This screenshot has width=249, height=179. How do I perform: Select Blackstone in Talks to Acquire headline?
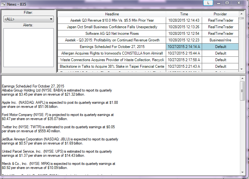(112, 66)
